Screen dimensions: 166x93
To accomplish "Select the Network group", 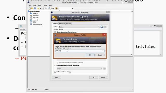I will (35, 18).
